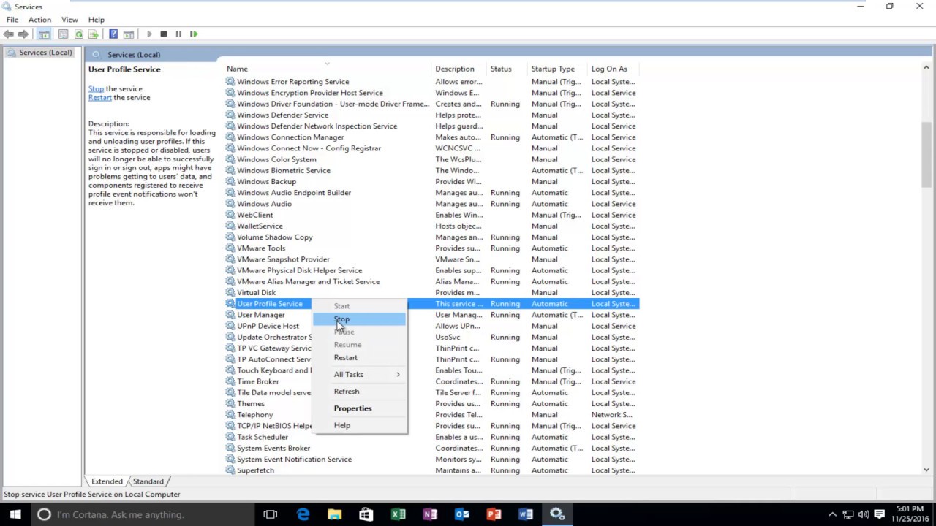Sort by the Status column header
This screenshot has height=526, width=936.
[x=508, y=69]
